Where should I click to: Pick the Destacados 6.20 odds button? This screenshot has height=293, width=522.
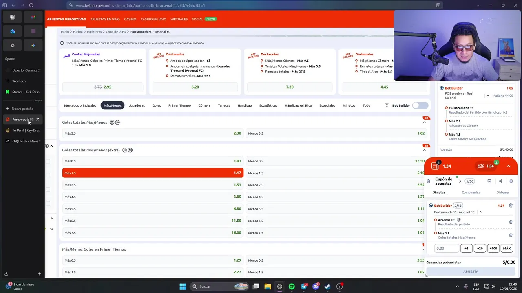pos(195,87)
